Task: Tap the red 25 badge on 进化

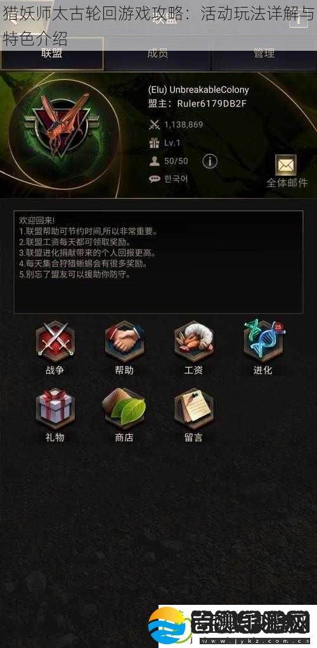Action: click(278, 326)
